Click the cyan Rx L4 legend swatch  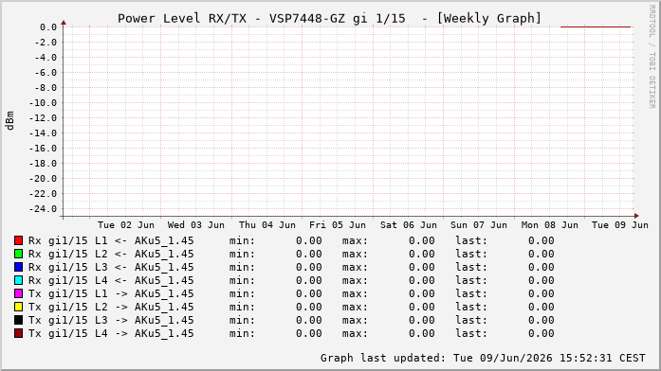19,280
